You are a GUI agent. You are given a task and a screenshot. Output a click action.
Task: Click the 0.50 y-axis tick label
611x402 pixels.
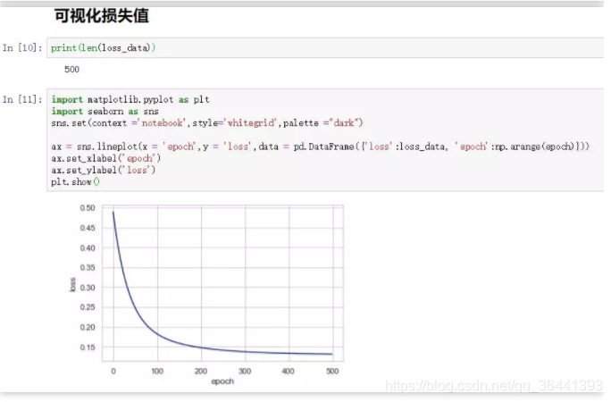[x=88, y=208]
